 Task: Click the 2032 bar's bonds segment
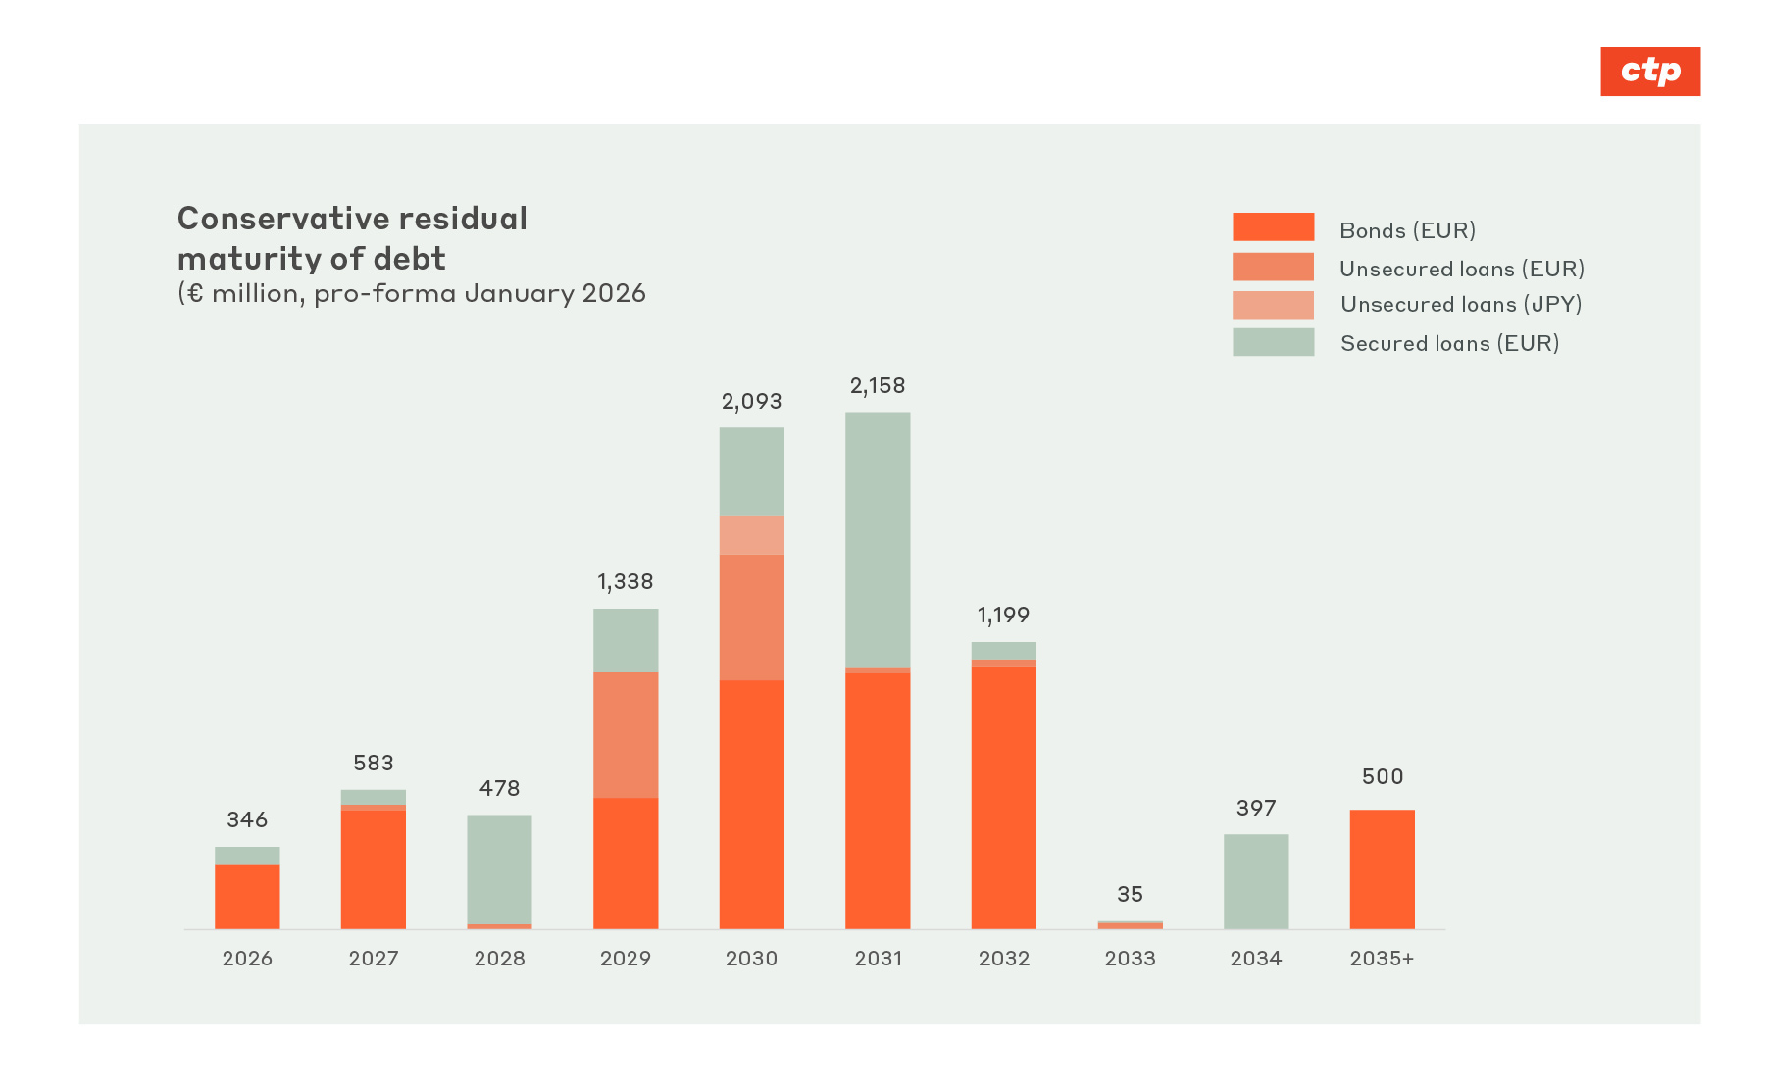pyautogui.click(x=1003, y=797)
